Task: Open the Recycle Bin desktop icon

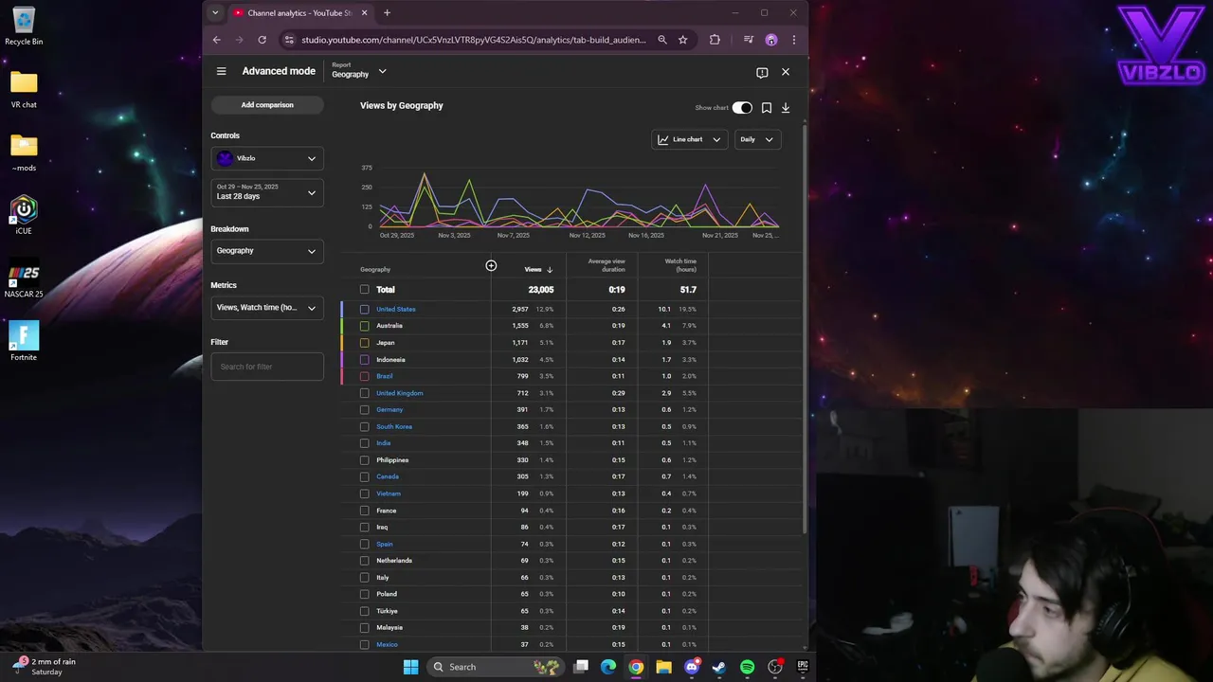Action: click(x=24, y=27)
